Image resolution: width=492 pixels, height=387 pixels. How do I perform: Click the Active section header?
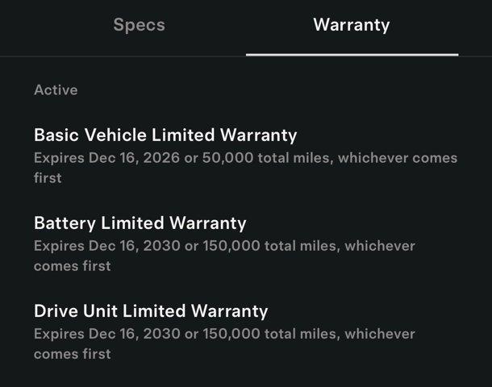click(x=56, y=89)
